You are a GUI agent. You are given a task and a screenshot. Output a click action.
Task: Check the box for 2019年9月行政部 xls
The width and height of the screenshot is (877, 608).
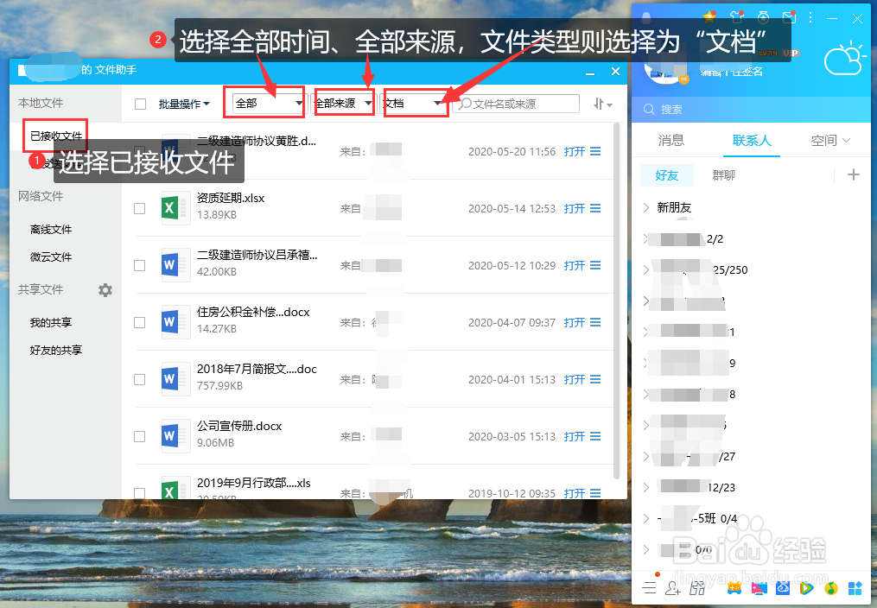pos(140,493)
